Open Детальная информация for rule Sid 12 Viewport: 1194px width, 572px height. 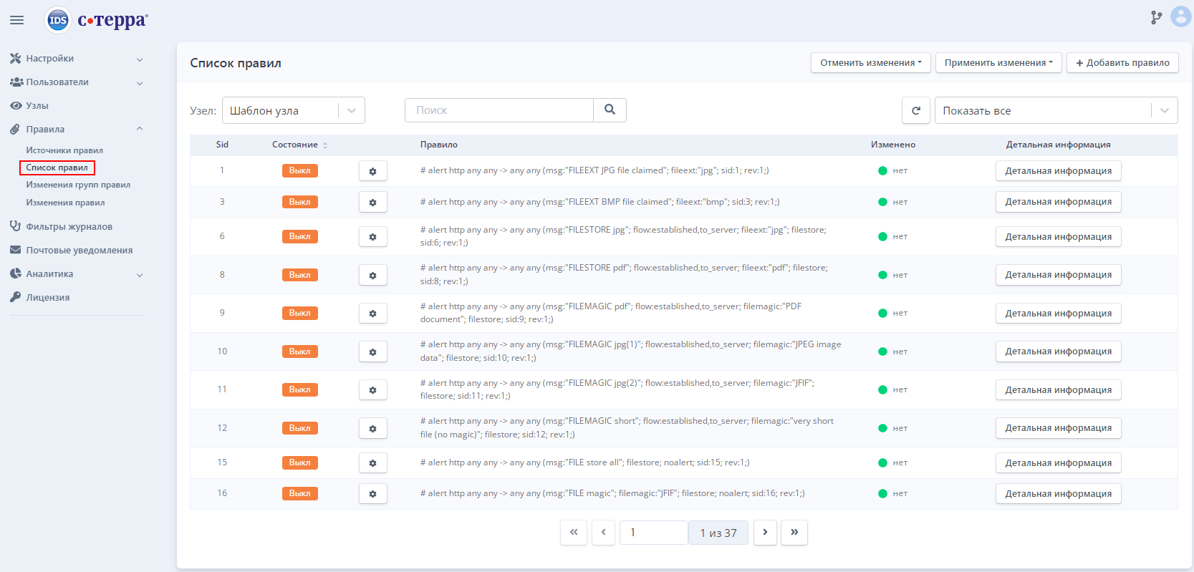pyautogui.click(x=1059, y=428)
